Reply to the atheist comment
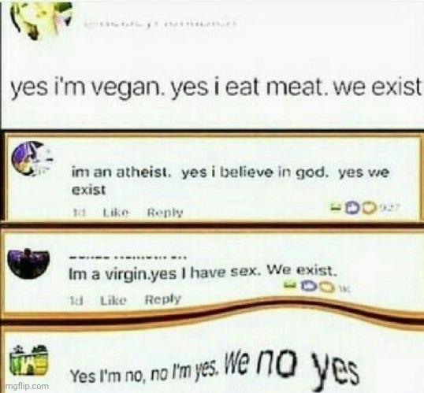Viewport: 424px width, 393px height. click(166, 213)
